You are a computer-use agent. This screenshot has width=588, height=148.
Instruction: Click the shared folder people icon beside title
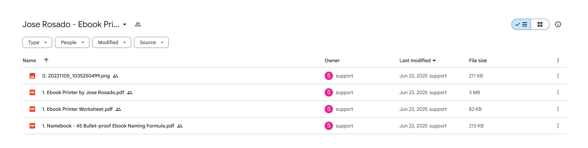[138, 24]
